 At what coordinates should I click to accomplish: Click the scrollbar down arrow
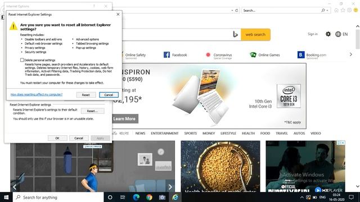[358, 186]
